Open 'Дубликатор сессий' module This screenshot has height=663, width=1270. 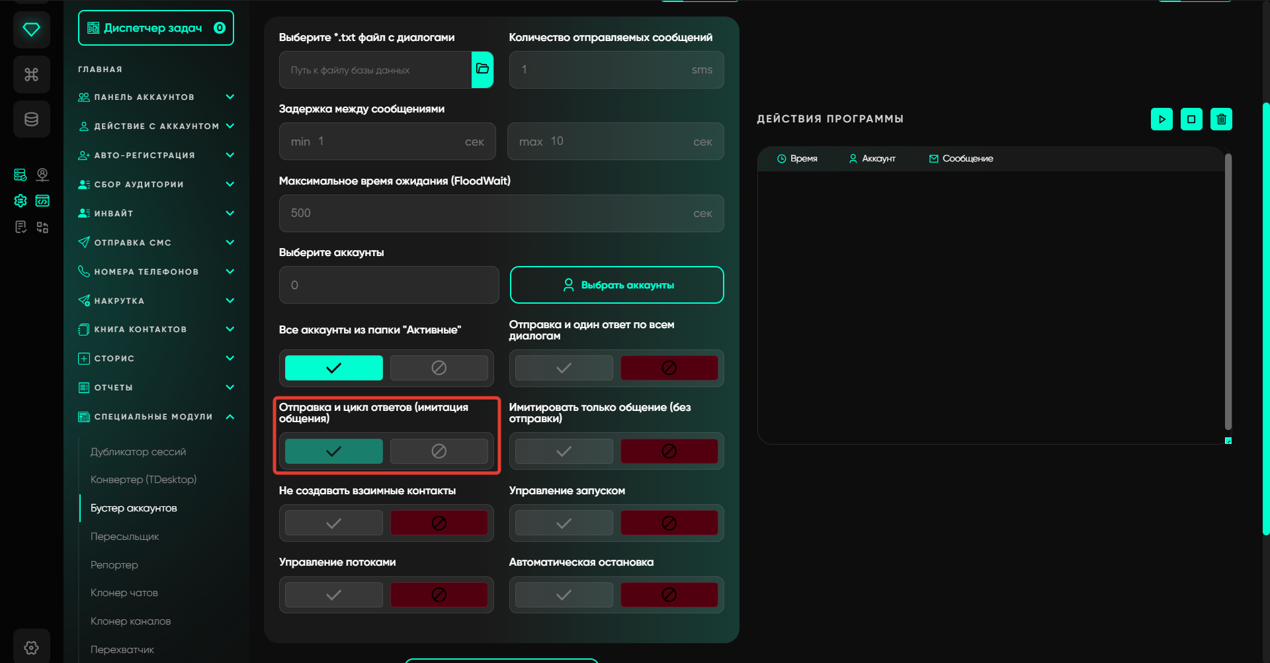coord(138,452)
